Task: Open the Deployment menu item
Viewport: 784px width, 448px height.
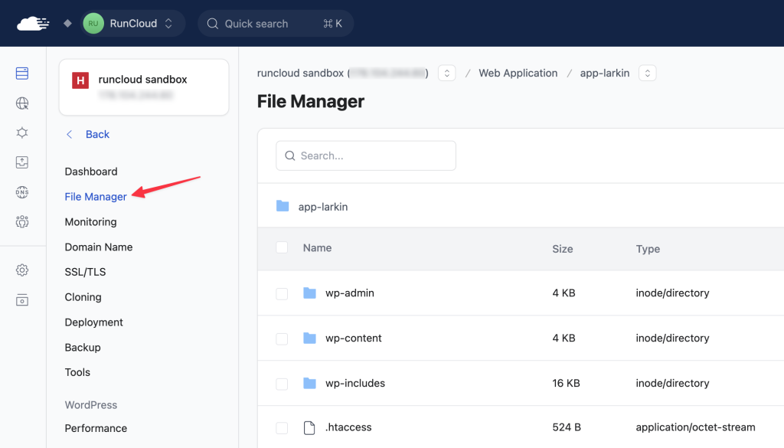Action: tap(93, 322)
